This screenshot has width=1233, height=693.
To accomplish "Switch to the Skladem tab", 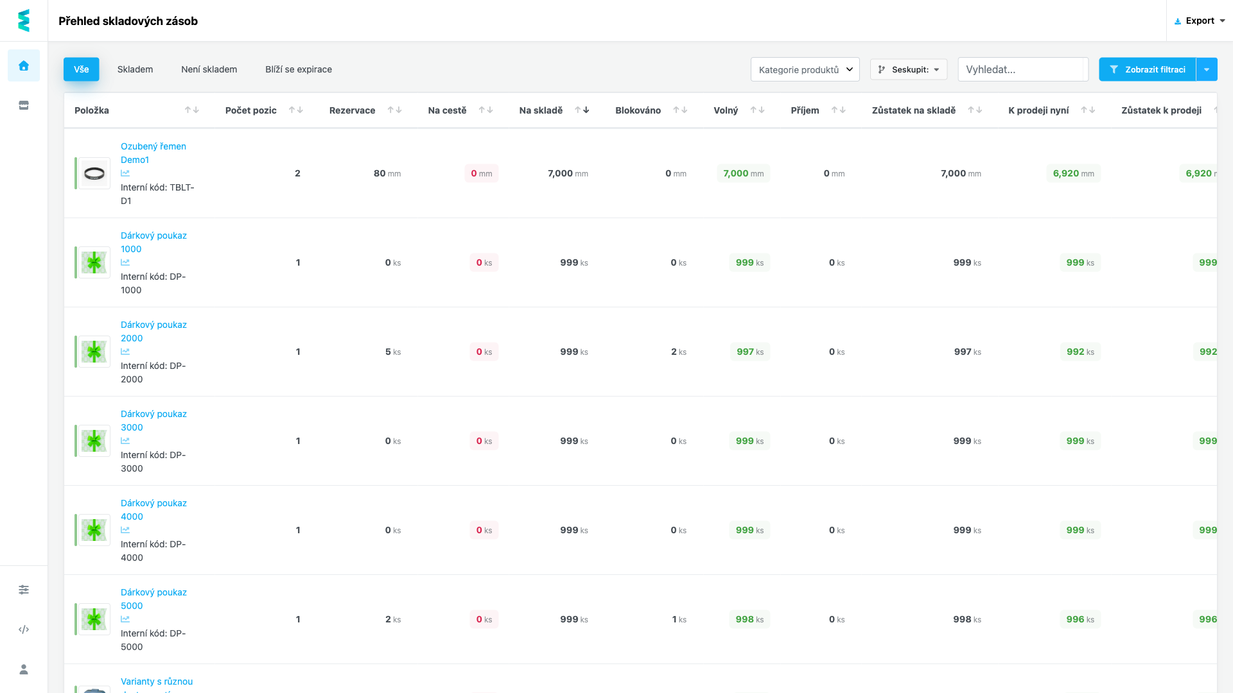I will click(x=135, y=69).
